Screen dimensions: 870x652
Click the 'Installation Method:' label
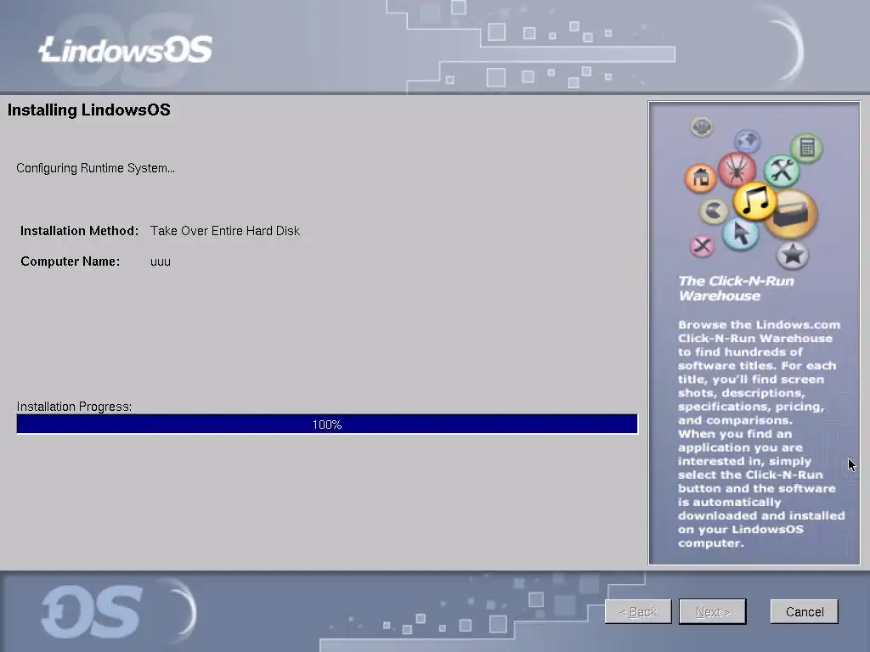point(79,231)
